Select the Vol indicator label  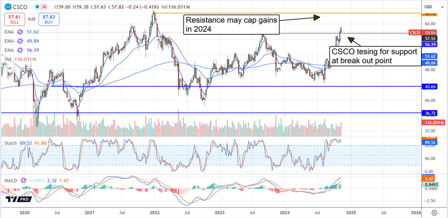tap(7, 59)
